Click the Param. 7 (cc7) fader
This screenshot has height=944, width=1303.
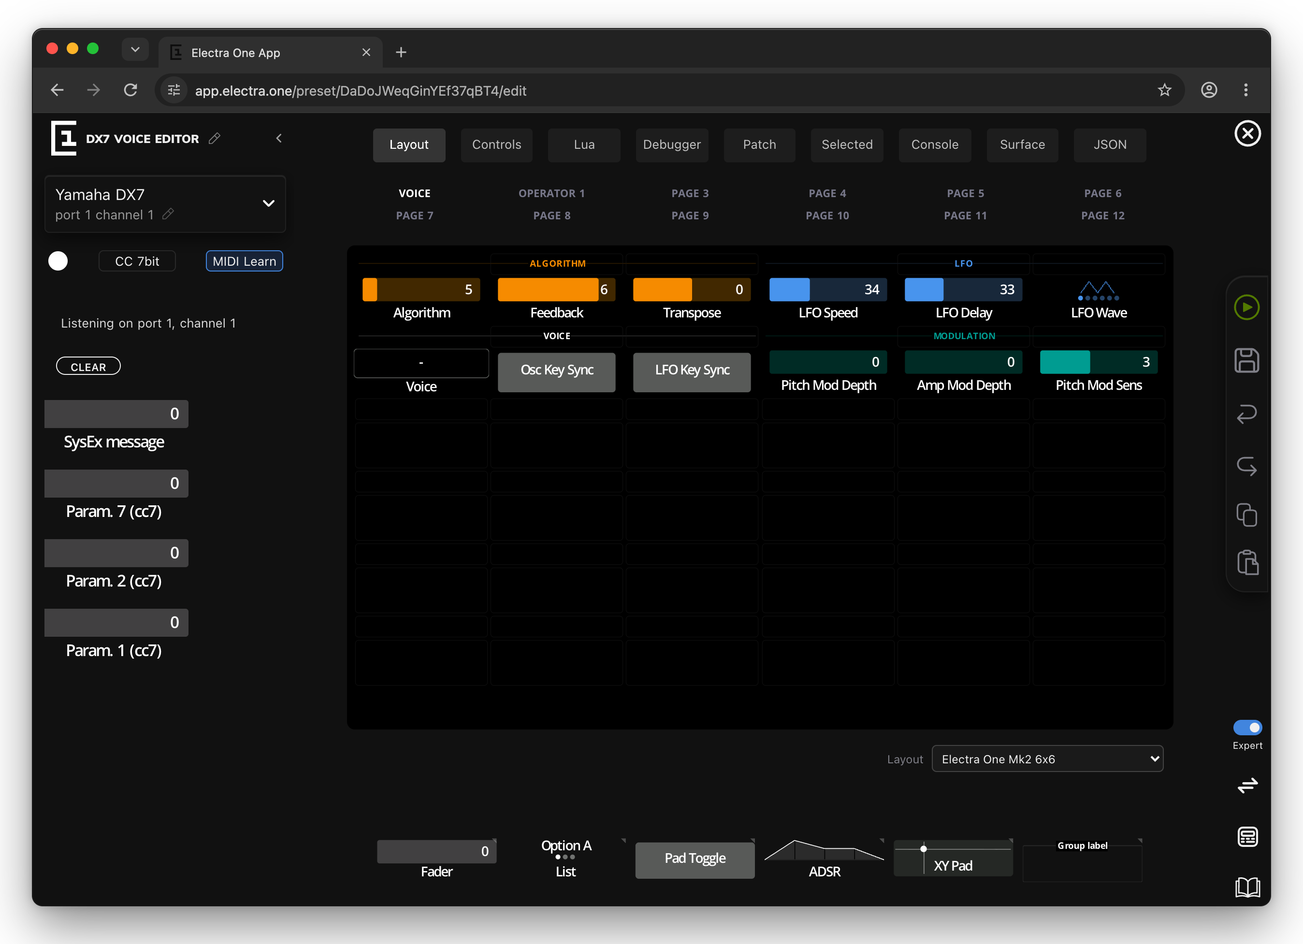[116, 484]
